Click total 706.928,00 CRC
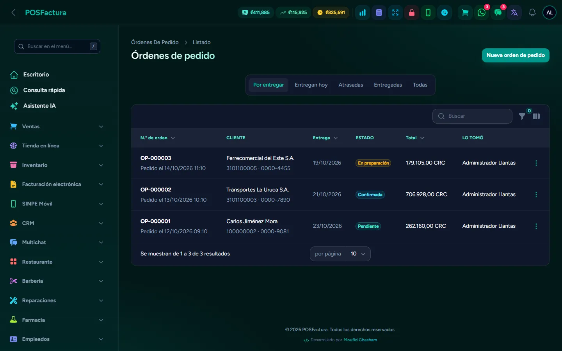The height and width of the screenshot is (351, 562). click(x=427, y=194)
